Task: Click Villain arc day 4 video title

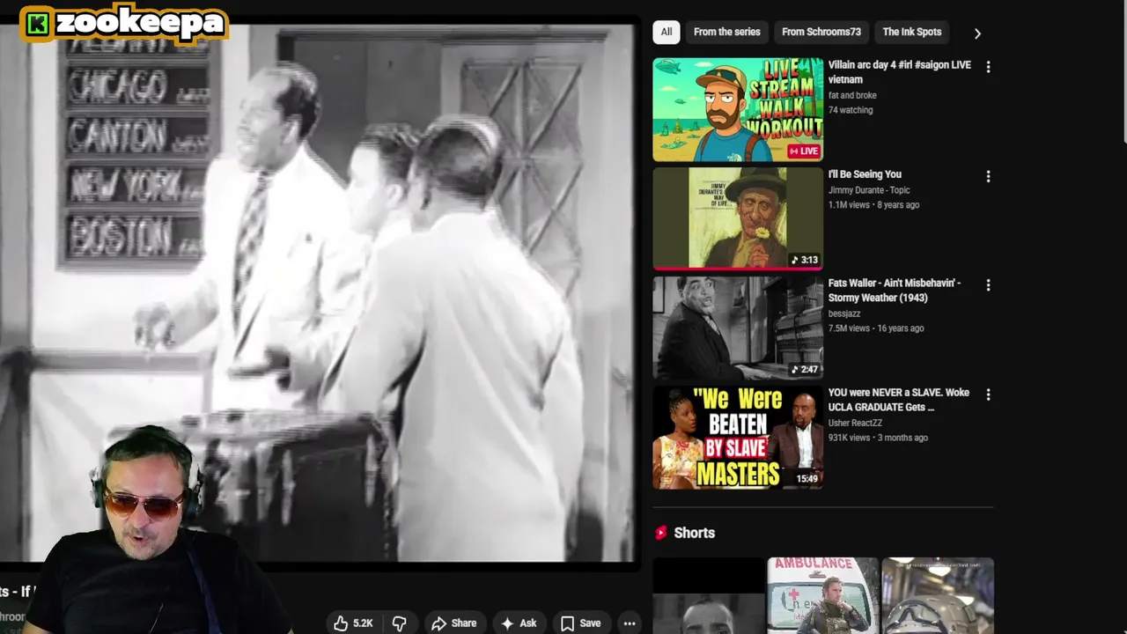Action: point(900,72)
